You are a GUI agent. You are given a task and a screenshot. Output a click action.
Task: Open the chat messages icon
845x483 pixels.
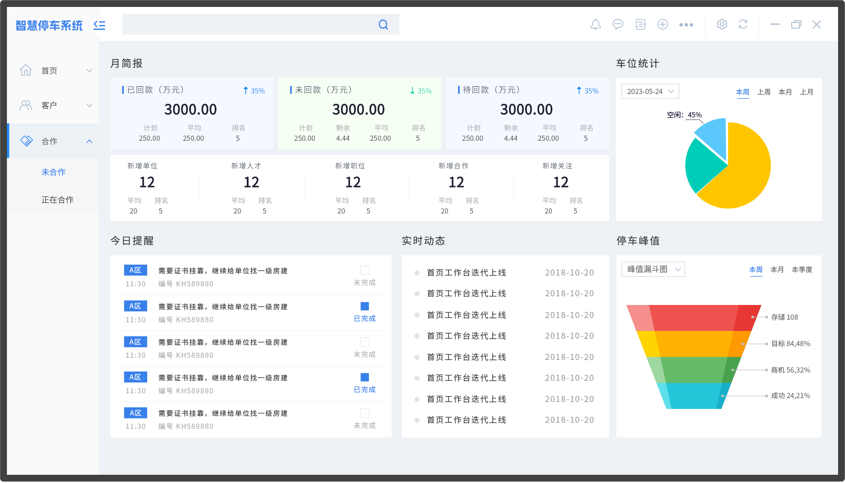pyautogui.click(x=618, y=25)
